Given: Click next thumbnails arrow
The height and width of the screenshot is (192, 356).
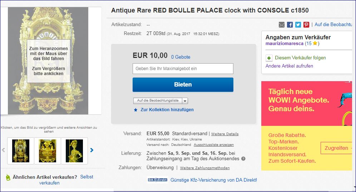Looking at the screenshot, I should (92, 150).
